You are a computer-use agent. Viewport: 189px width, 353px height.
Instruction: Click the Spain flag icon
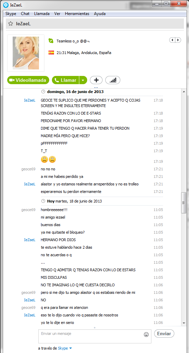pos(51,53)
